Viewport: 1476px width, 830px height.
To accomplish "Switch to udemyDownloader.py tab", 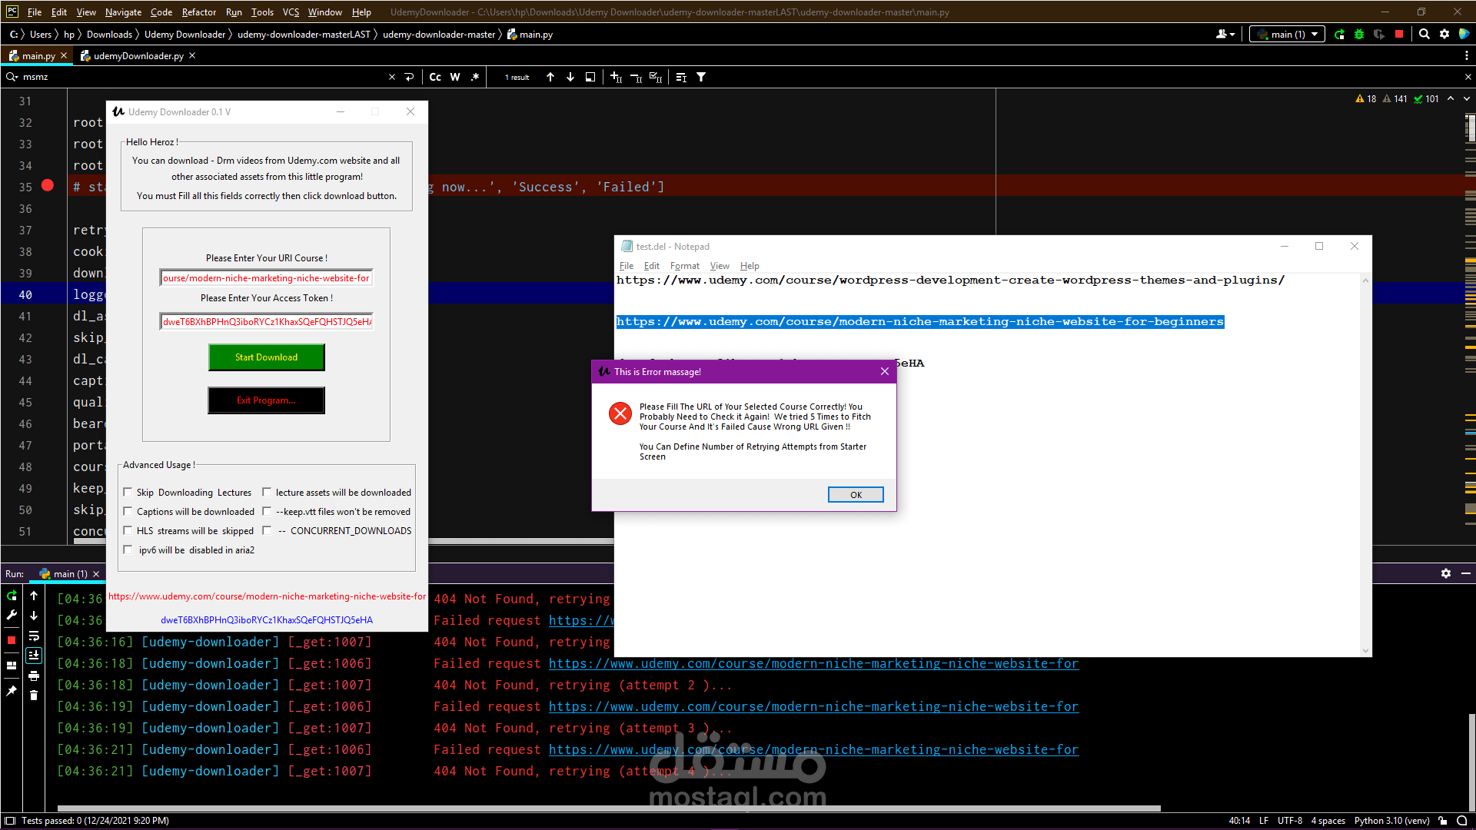I will 138,55.
